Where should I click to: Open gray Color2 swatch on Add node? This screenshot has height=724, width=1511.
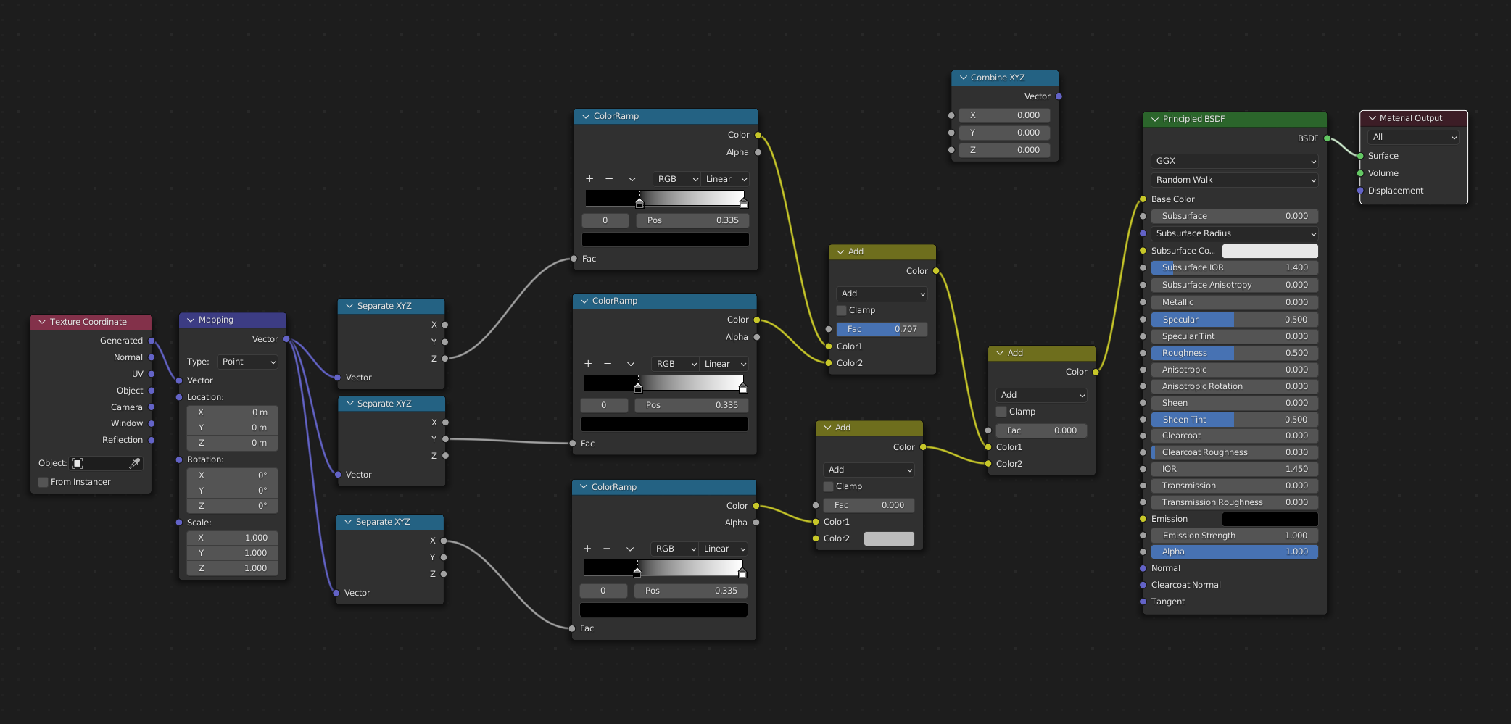pyautogui.click(x=889, y=538)
